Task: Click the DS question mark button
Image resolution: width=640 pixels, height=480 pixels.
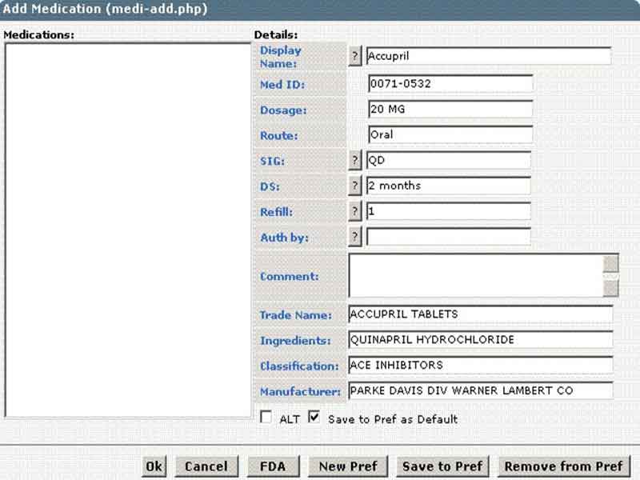Action: [x=355, y=186]
